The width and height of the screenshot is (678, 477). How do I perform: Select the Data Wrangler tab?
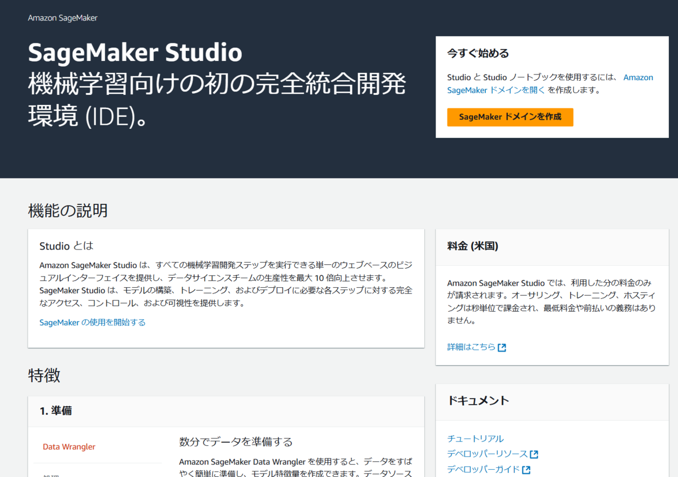pyautogui.click(x=69, y=447)
